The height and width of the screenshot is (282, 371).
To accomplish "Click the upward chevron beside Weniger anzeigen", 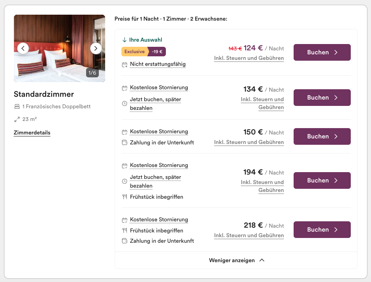I will (x=262, y=260).
